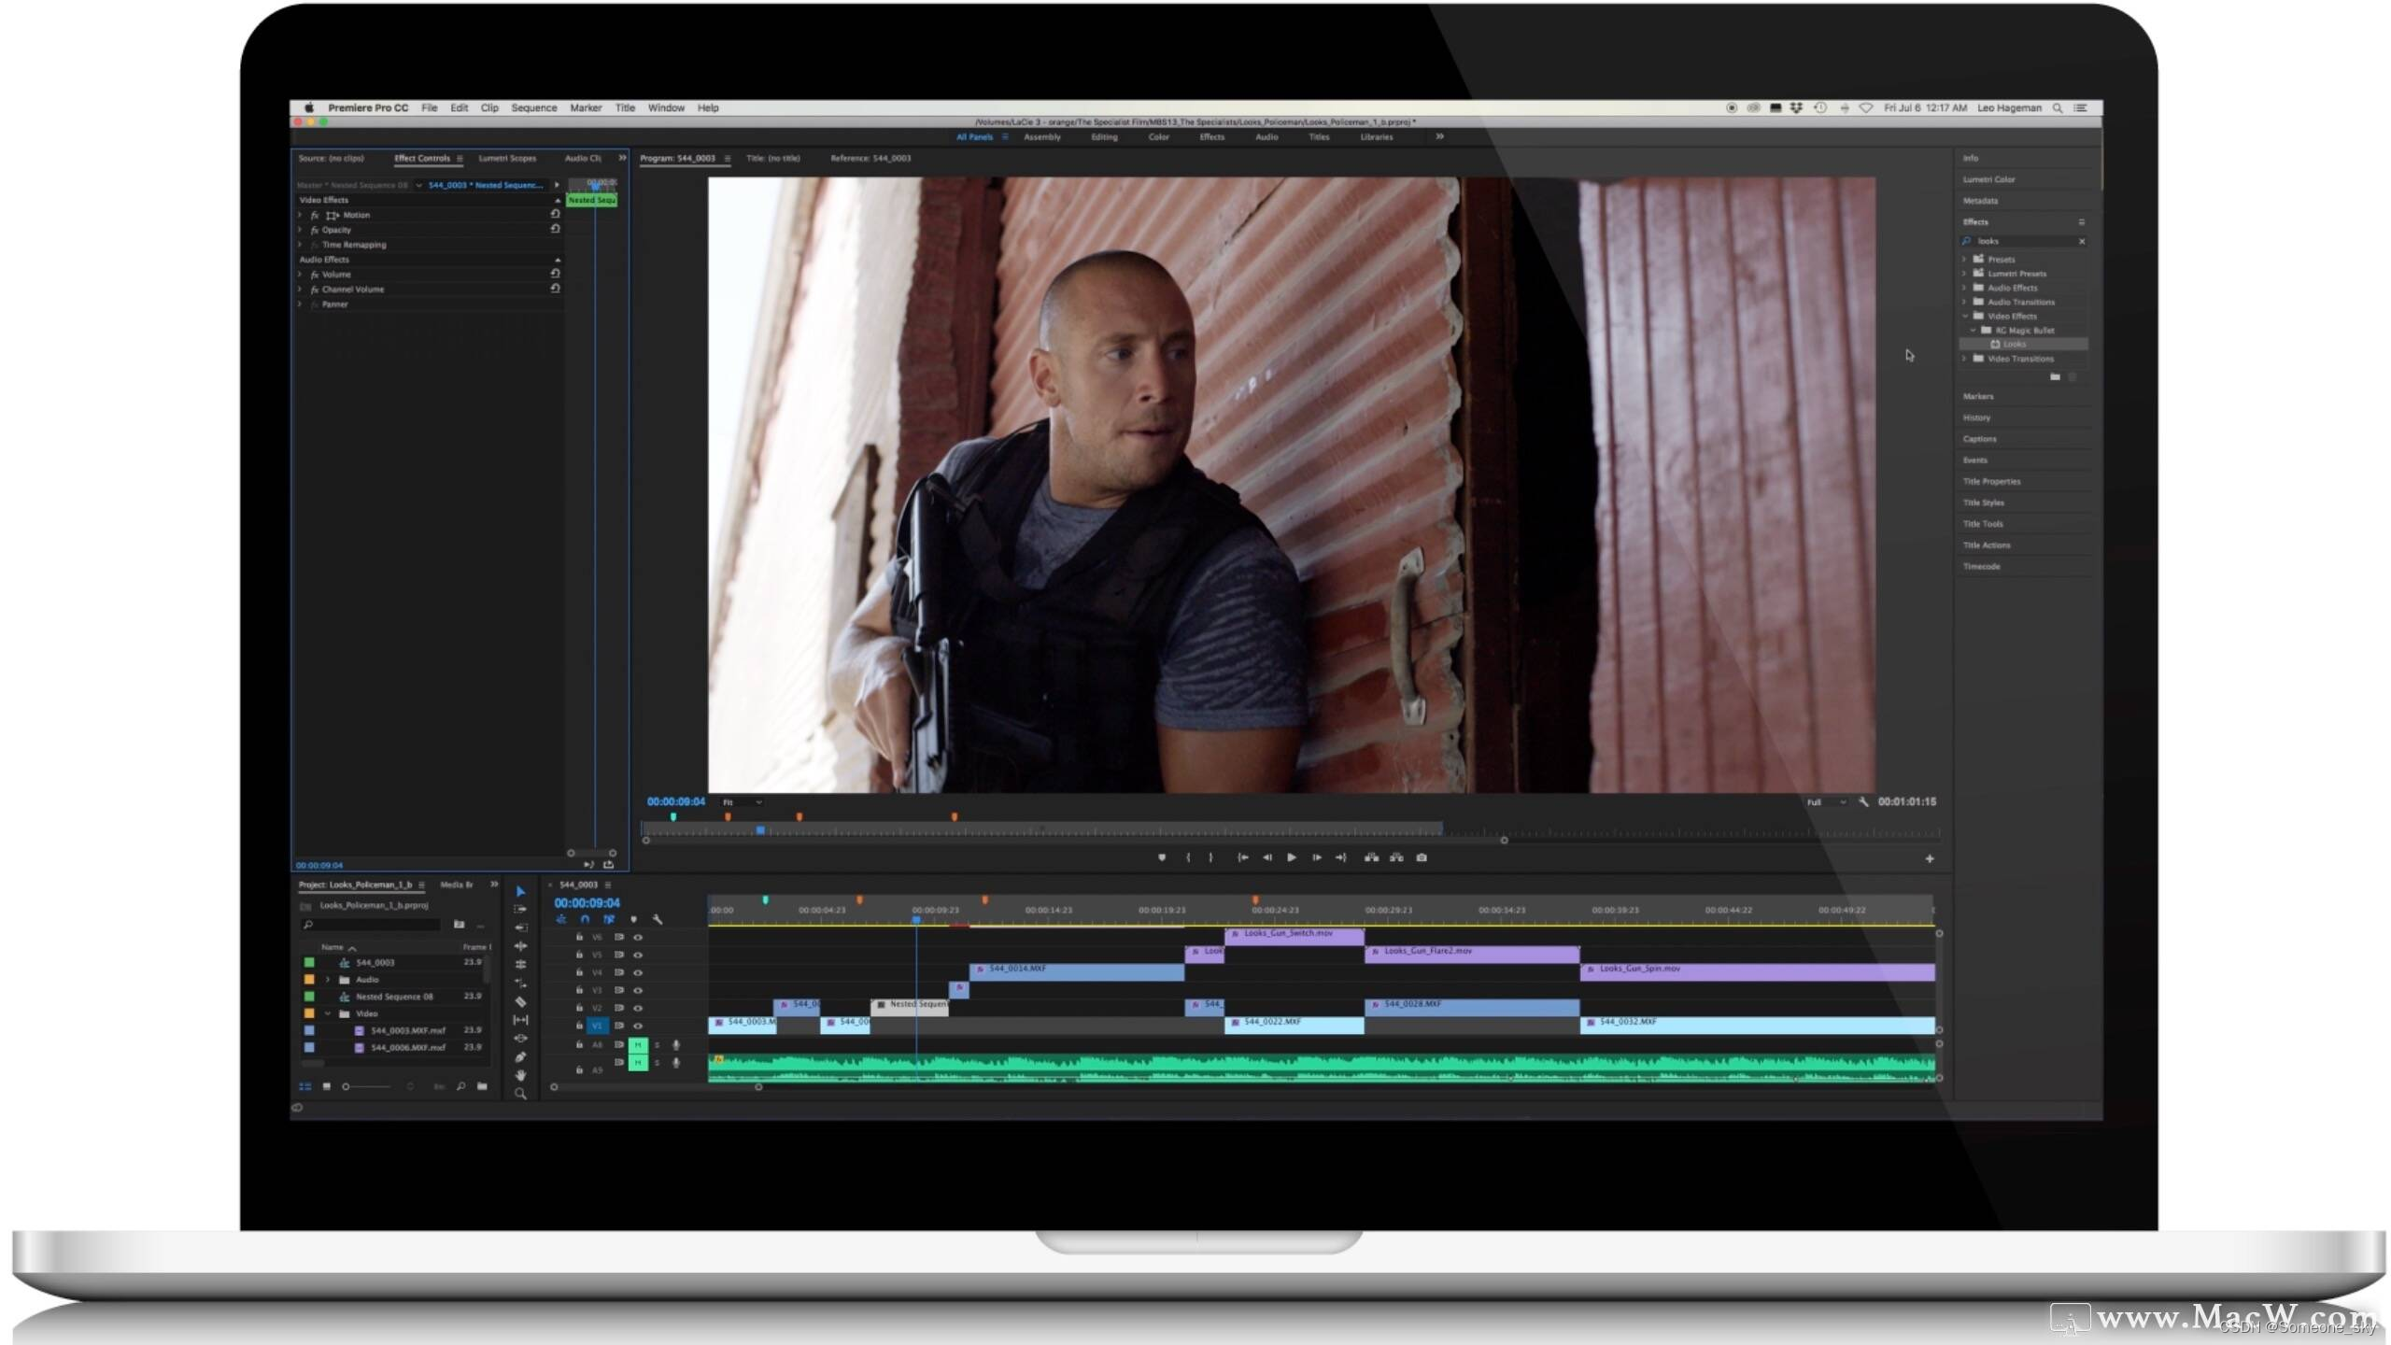
Task: Toggle lock on track V2
Action: coord(579,1008)
